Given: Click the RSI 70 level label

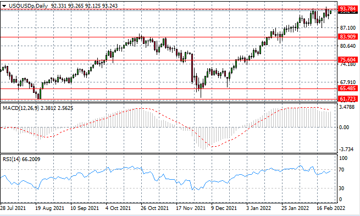Looking at the screenshot, I should tap(341, 170).
